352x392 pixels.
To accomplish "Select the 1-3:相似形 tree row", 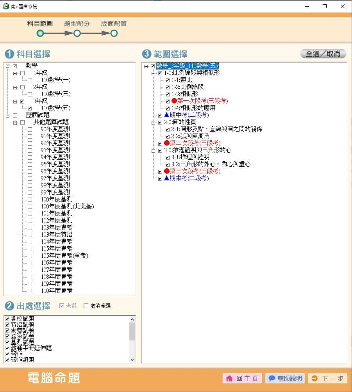I will (184, 94).
